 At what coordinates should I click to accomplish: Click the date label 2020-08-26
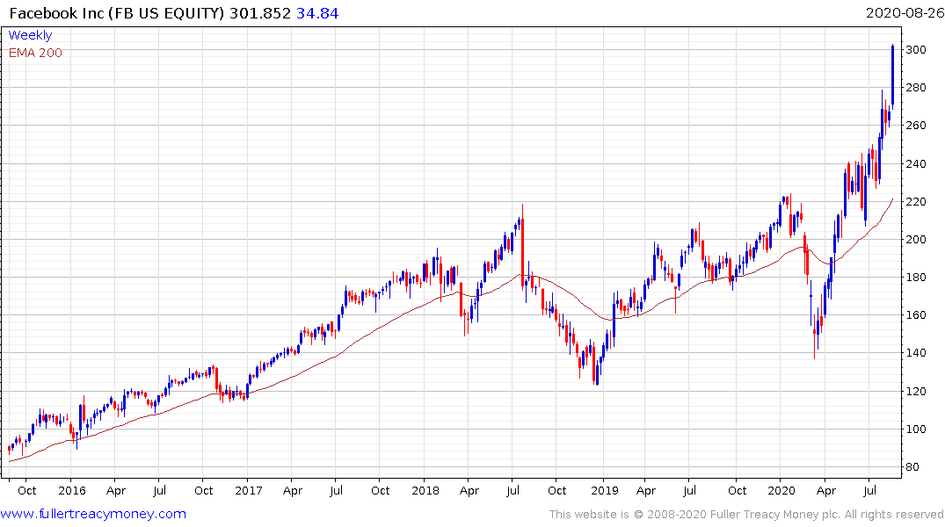[905, 13]
